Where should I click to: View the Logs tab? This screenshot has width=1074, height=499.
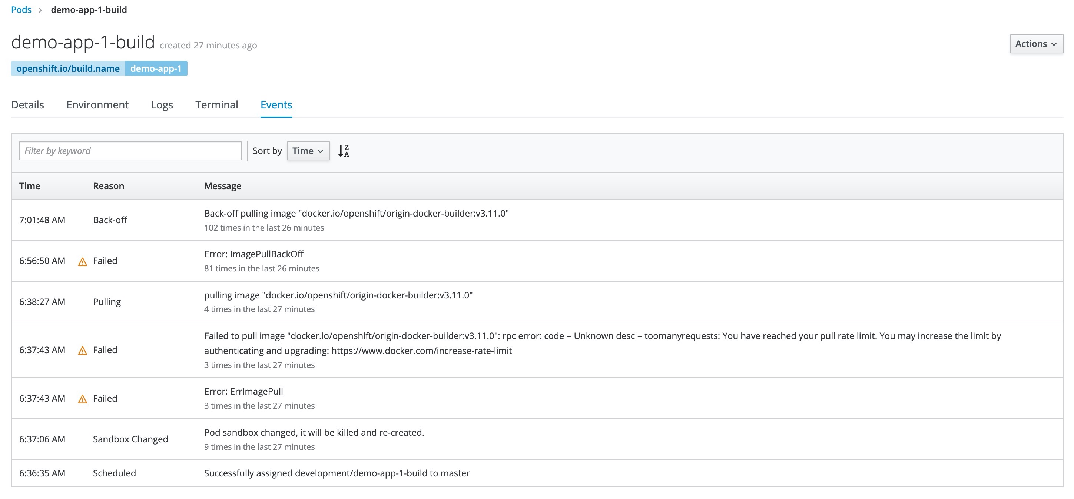(x=162, y=105)
